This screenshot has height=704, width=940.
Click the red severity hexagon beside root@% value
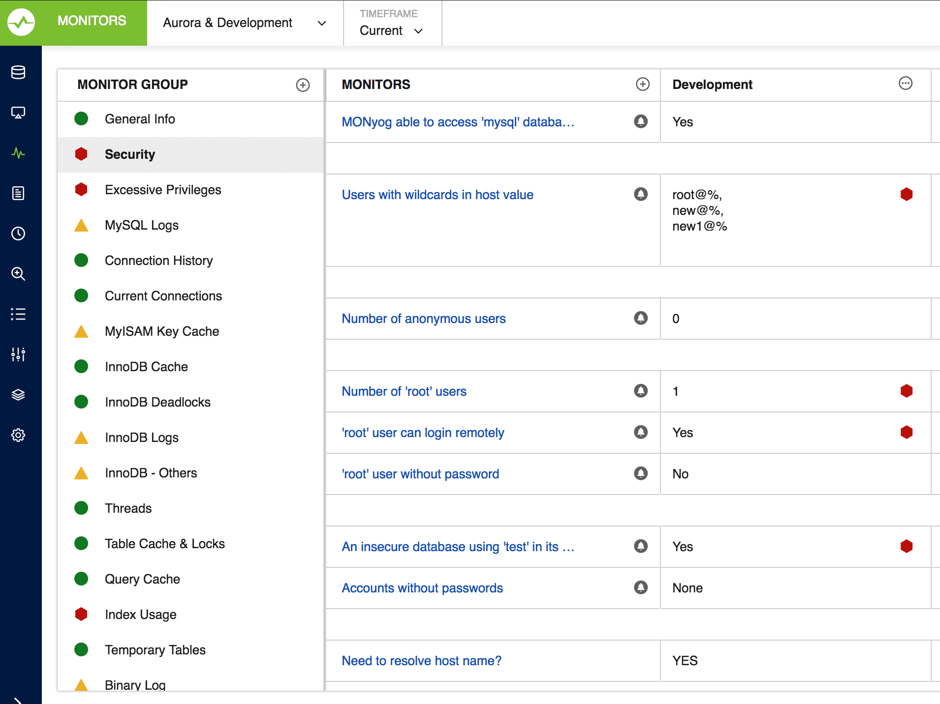tap(907, 194)
